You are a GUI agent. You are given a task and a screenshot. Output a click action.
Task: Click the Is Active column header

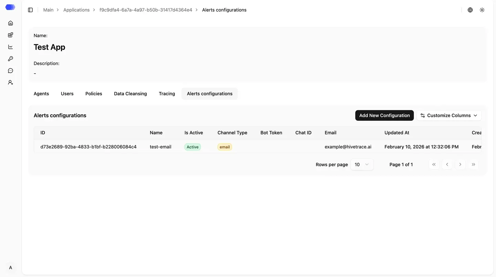194,132
